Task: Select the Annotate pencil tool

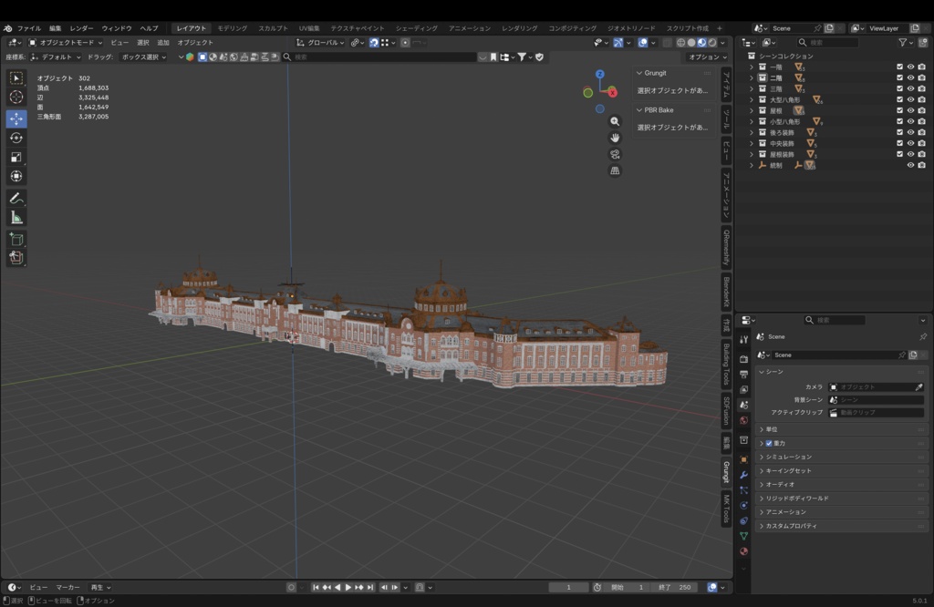Action: pos(16,198)
